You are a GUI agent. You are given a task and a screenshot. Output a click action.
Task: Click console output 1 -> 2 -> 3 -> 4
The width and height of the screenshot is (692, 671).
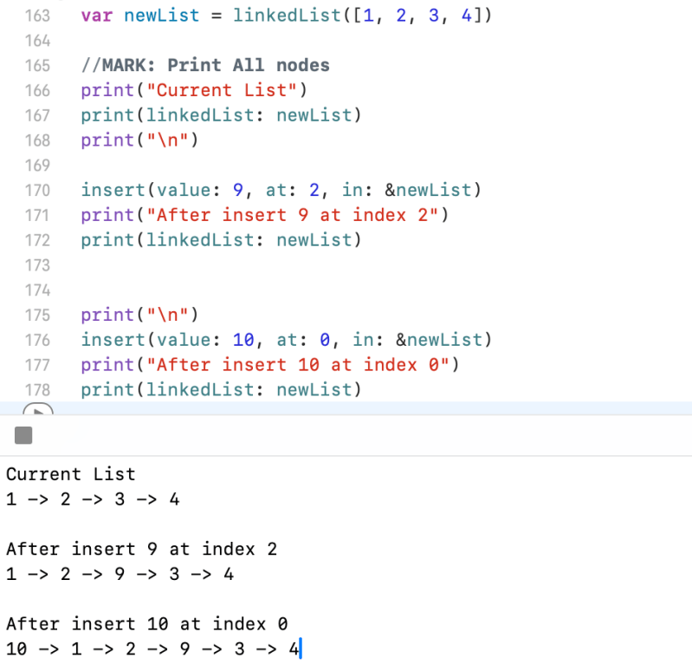[93, 499]
